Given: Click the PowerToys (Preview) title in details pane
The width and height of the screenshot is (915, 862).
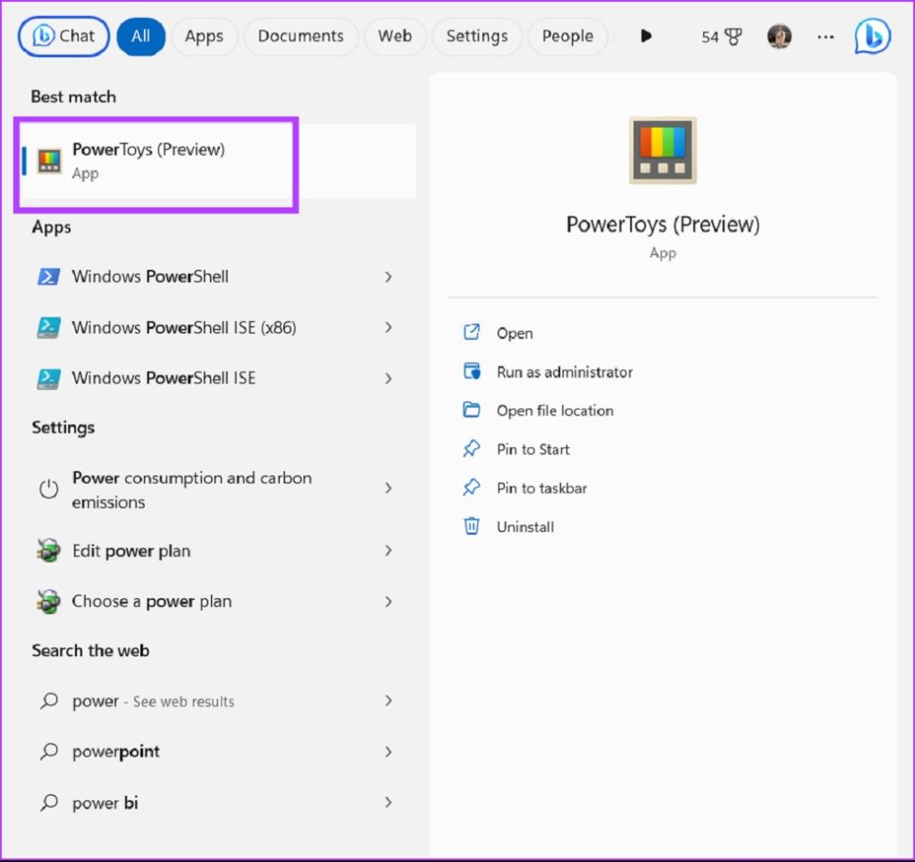Looking at the screenshot, I should (662, 224).
